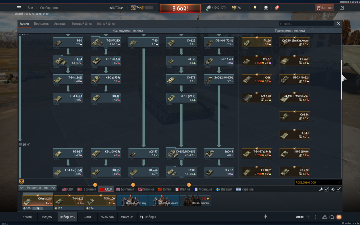The width and height of the screenshot is (360, 225).
Task: Open the Battle Pass BP icon
Action: [277, 8]
